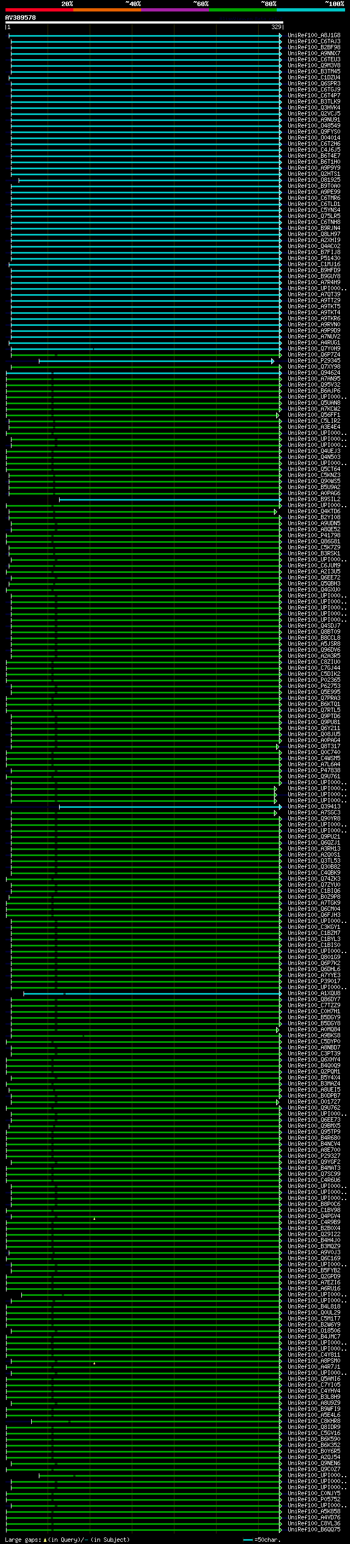Select hit label UniRef100_B9SIL2

tap(314, 500)
